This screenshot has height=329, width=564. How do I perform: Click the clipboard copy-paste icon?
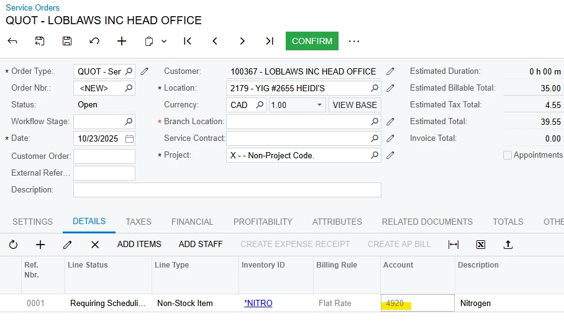coord(148,42)
